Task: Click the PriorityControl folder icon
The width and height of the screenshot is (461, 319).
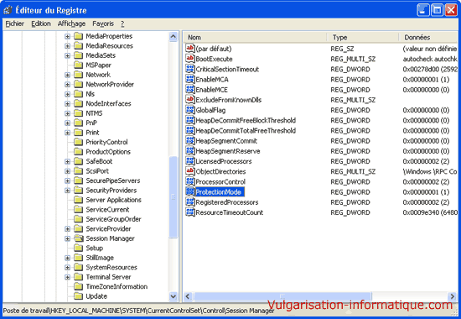Action: 78,142
